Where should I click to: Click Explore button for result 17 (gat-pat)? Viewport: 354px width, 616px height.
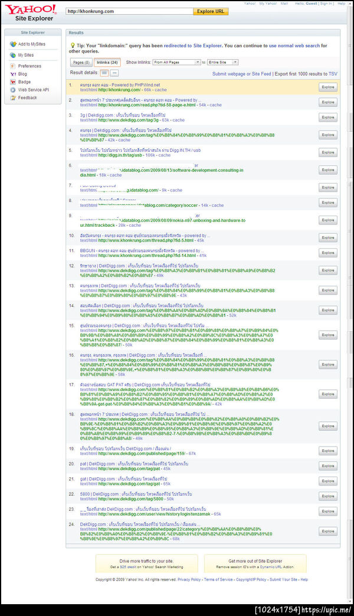pyautogui.click(x=327, y=394)
